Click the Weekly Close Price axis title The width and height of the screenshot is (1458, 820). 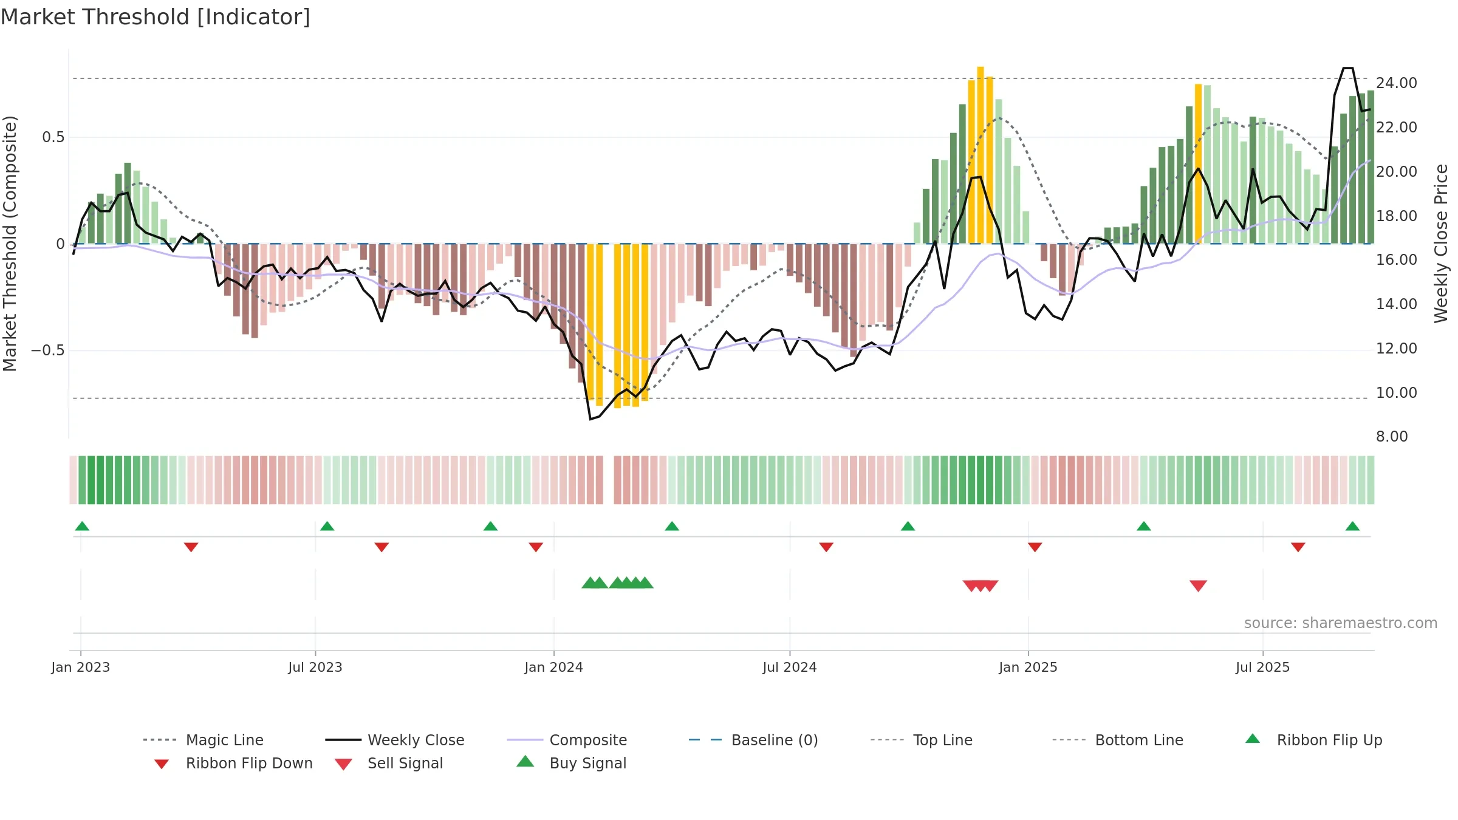(x=1441, y=243)
